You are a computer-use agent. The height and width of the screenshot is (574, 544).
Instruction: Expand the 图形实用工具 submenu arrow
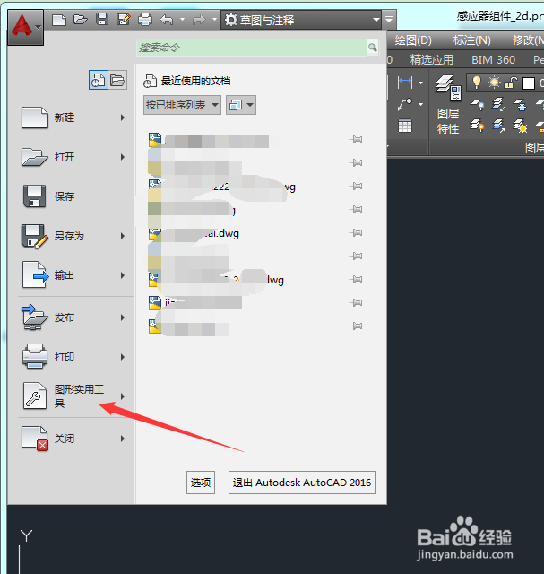point(123,396)
